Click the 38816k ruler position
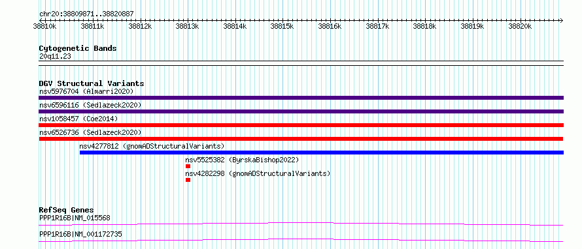The height and width of the screenshot is (249, 582). (330, 26)
